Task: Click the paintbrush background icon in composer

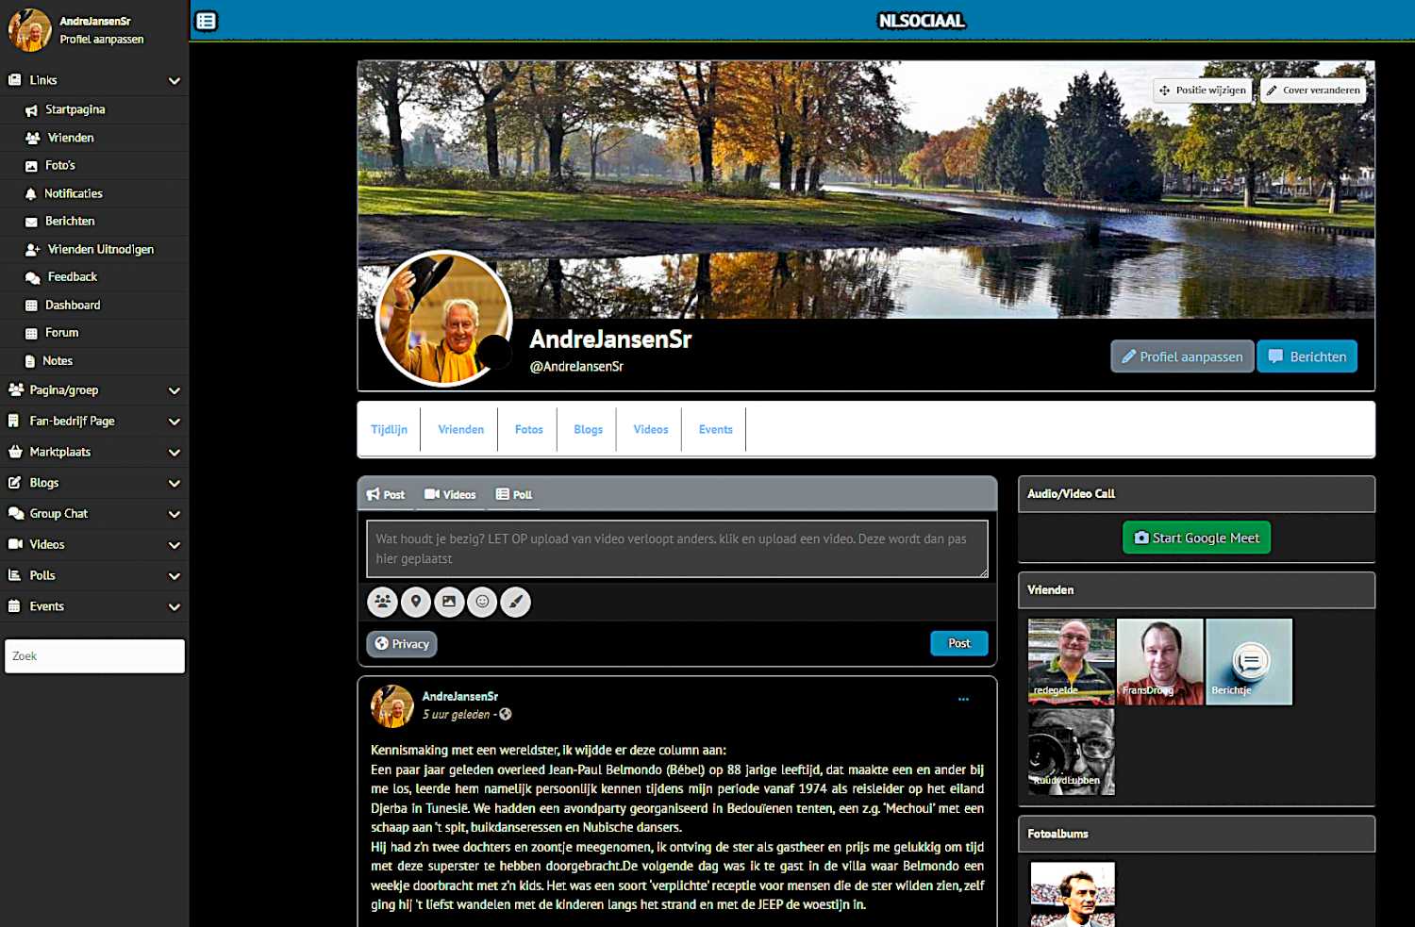Action: (x=515, y=602)
